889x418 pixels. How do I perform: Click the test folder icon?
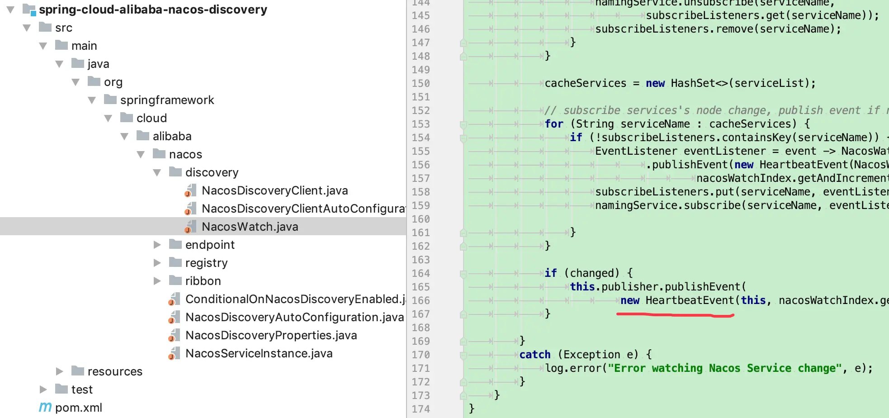[x=61, y=389]
